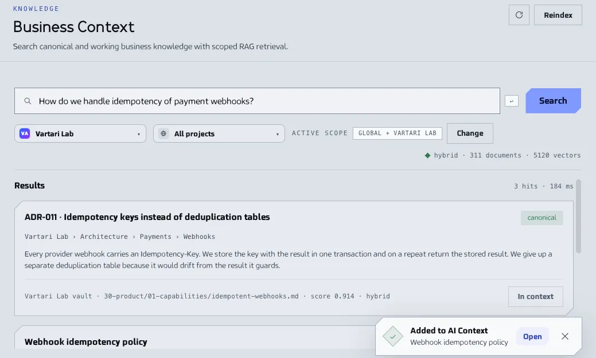Click the Payments breadcrumb segment
The height and width of the screenshot is (358, 596).
(x=155, y=237)
